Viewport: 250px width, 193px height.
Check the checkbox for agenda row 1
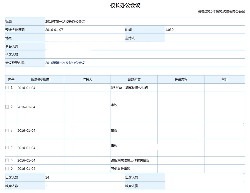pyautogui.click(x=7, y=88)
